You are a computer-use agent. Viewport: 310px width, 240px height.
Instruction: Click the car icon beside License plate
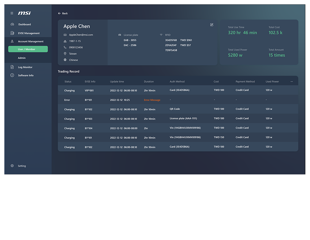[x=120, y=35]
